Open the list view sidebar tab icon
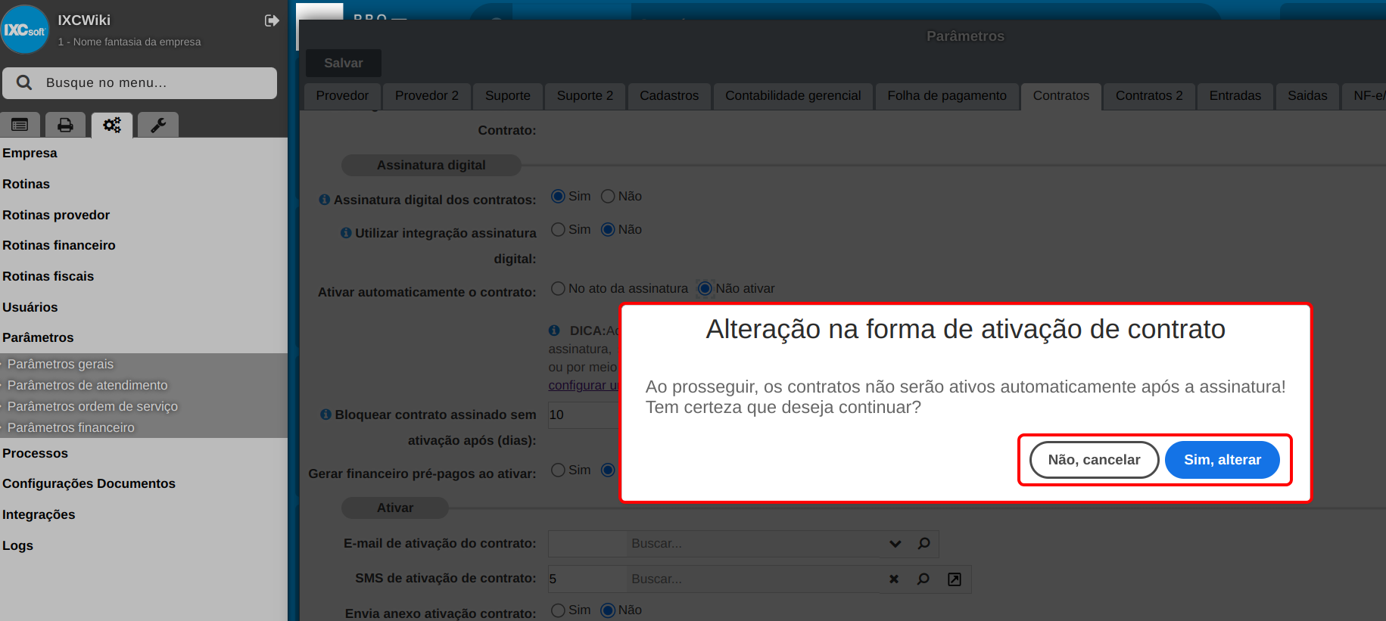 coord(20,125)
